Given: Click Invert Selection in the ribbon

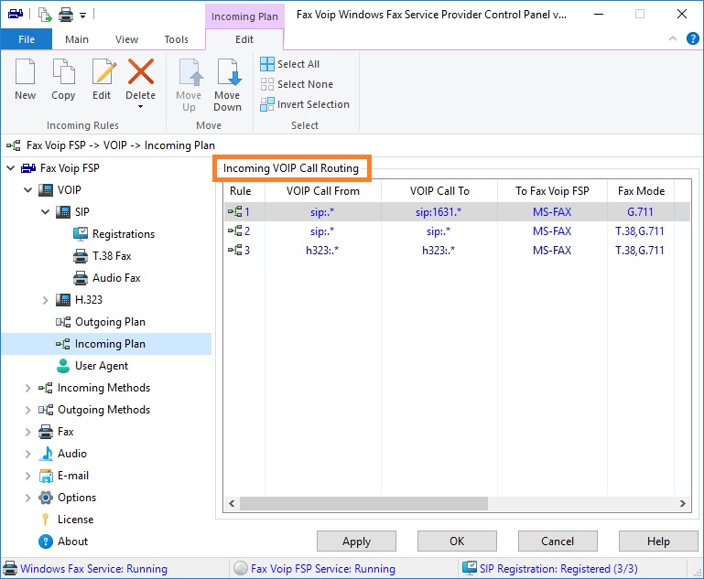Looking at the screenshot, I should (x=305, y=104).
